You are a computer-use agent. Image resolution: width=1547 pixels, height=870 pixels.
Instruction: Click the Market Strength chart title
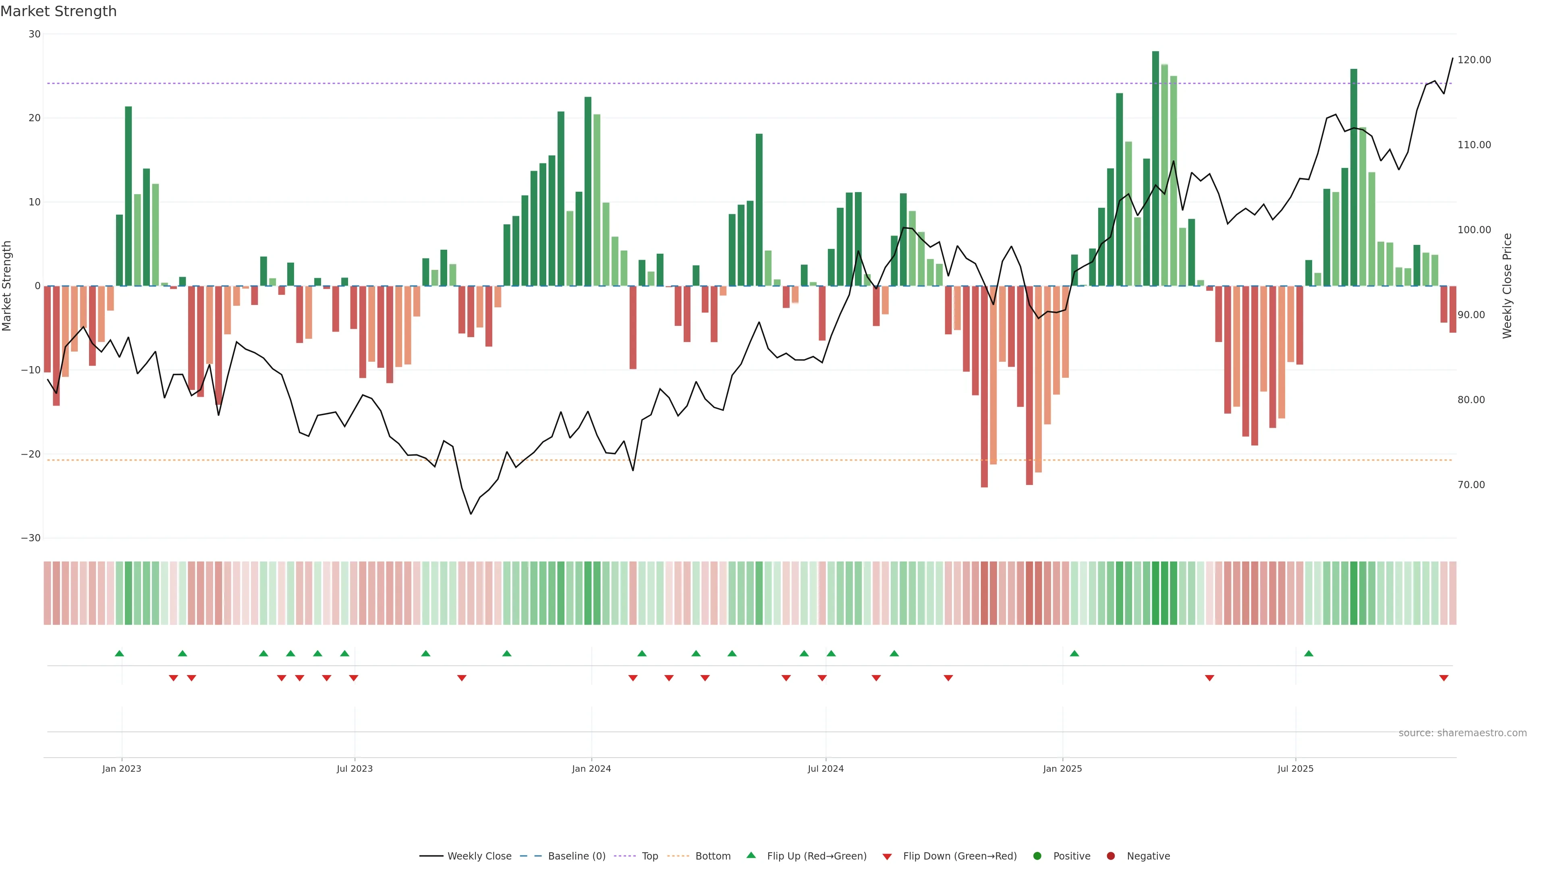(x=59, y=11)
